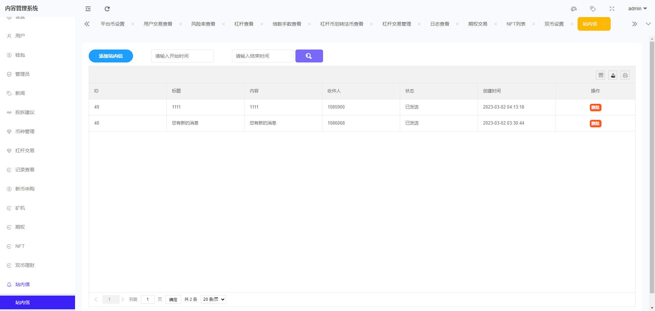This screenshot has width=655, height=311.
Task: Run search with the magnifier button
Action: pos(309,56)
